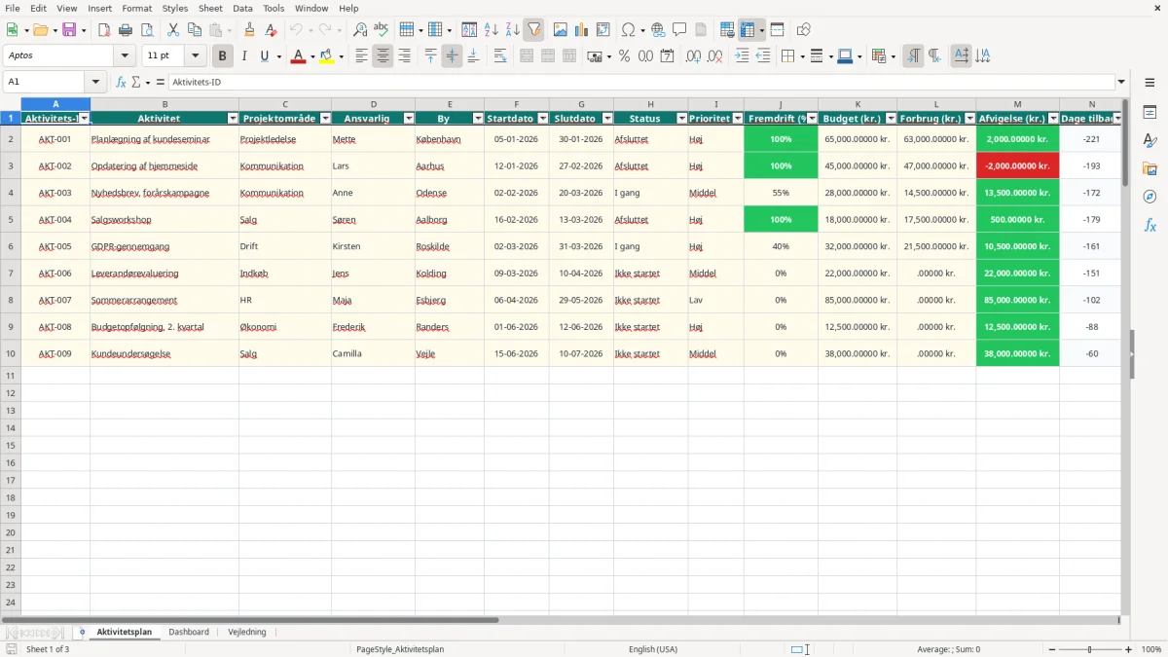Open the Data menu
Image resolution: width=1168 pixels, height=657 pixels.
[x=243, y=8]
